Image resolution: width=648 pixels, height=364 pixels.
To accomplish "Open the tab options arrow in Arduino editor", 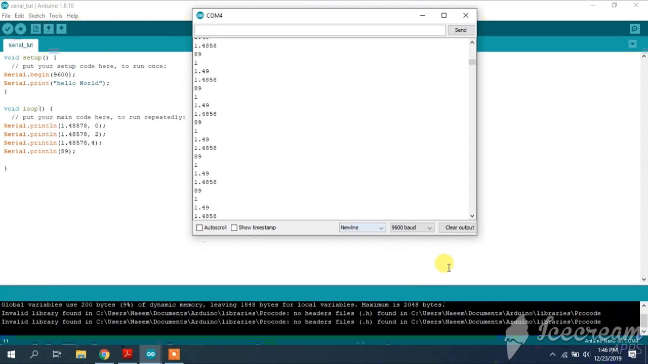I will 632,44.
